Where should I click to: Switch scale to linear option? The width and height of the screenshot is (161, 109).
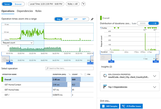(143, 23)
